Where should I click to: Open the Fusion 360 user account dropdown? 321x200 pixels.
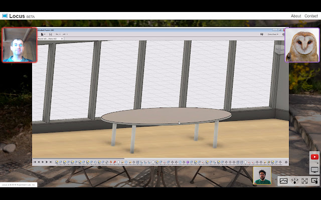(x=273, y=34)
